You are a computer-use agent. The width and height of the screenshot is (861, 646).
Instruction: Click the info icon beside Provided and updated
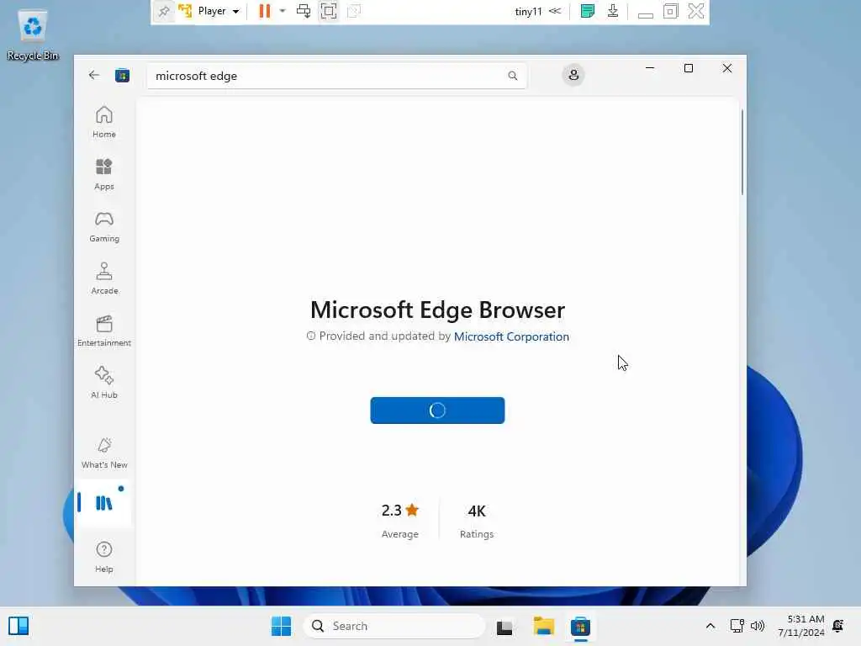[x=311, y=336]
